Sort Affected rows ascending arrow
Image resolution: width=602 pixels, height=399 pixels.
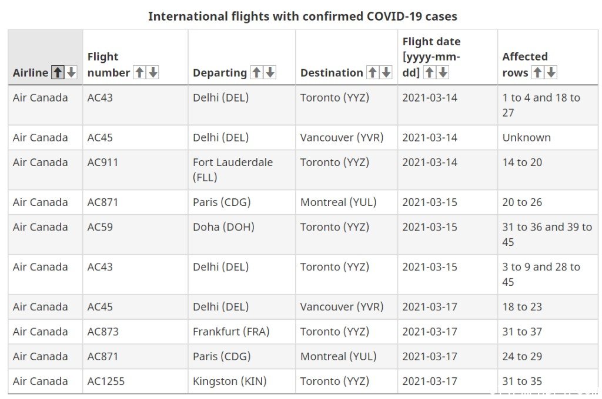538,72
